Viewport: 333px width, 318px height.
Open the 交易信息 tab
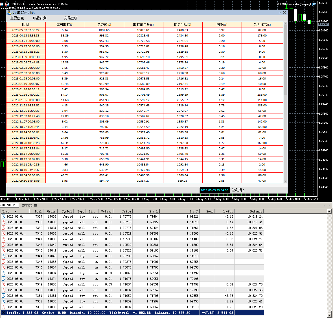point(17,18)
